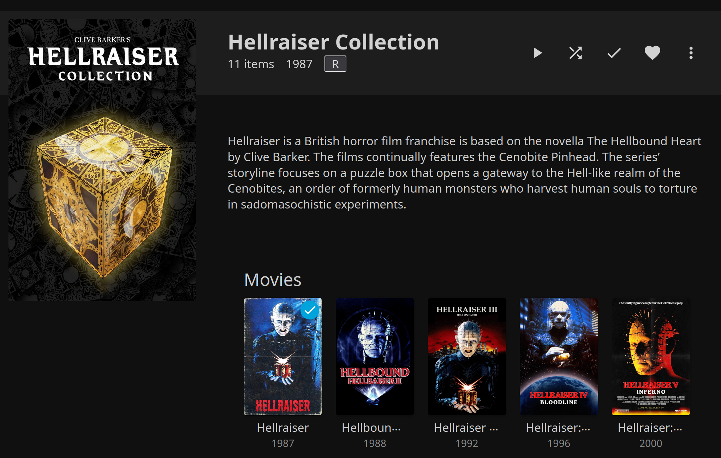
Task: Click the Movies section heading
Action: tap(273, 280)
